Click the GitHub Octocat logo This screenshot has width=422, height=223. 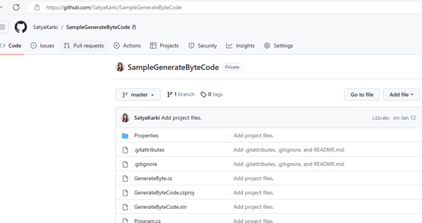[21, 27]
